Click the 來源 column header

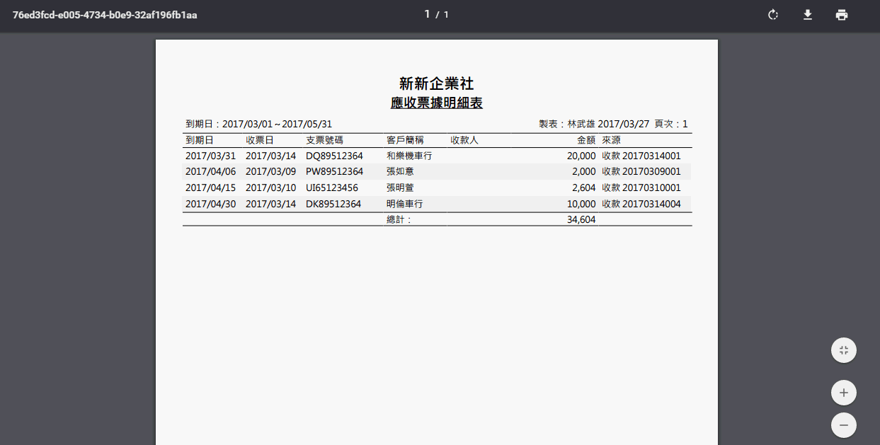(612, 140)
